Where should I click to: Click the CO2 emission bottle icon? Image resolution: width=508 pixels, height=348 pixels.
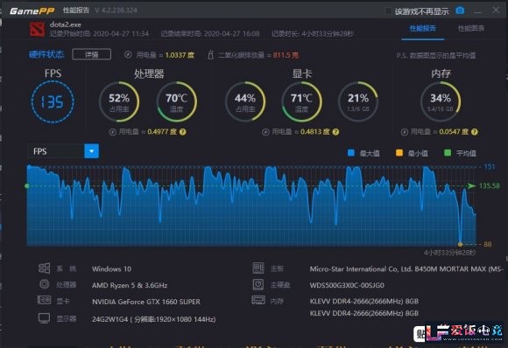click(210, 55)
